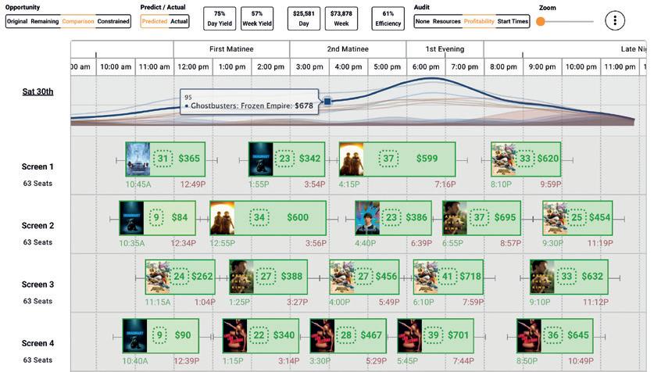654x372 pixels.
Task: Open Screen 2 10:35A show poster
Action: point(131,218)
